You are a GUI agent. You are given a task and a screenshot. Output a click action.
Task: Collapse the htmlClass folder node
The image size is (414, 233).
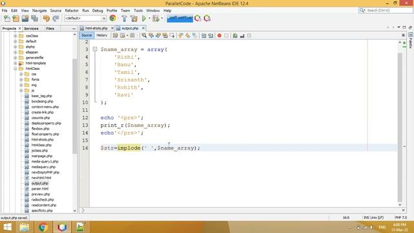16,69
